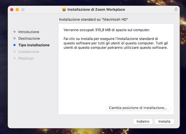Click the gray bullet beside Introduzione
The width and height of the screenshot is (186, 134).
[14, 32]
